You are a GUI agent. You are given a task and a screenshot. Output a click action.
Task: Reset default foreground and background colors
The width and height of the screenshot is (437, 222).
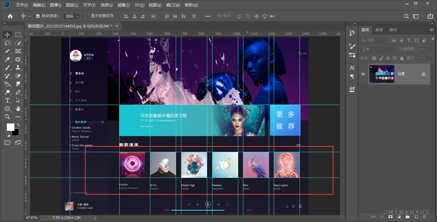[8, 135]
